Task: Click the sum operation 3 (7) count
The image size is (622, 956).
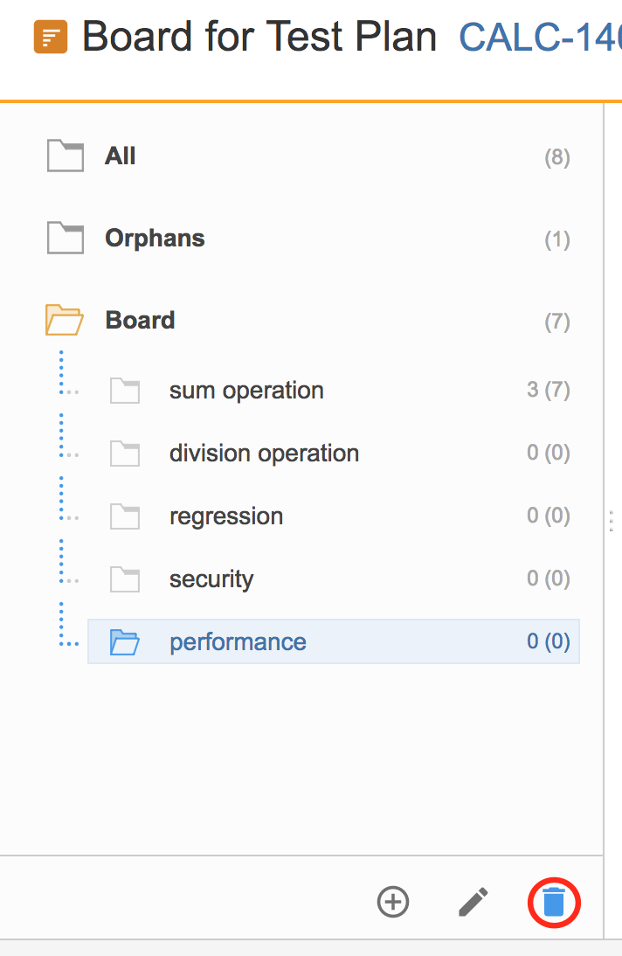Action: (x=549, y=390)
